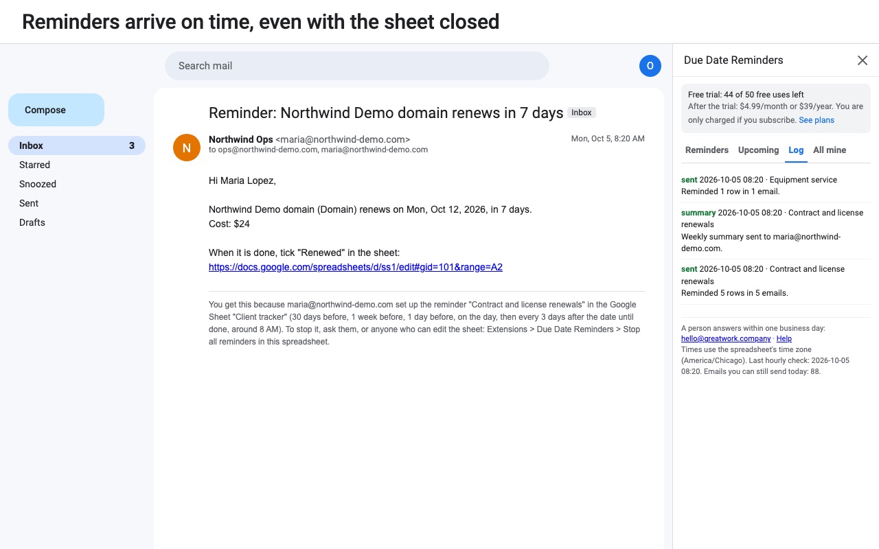Viewport: 879px width, 549px height.
Task: Open the Help link
Action: 784,338
